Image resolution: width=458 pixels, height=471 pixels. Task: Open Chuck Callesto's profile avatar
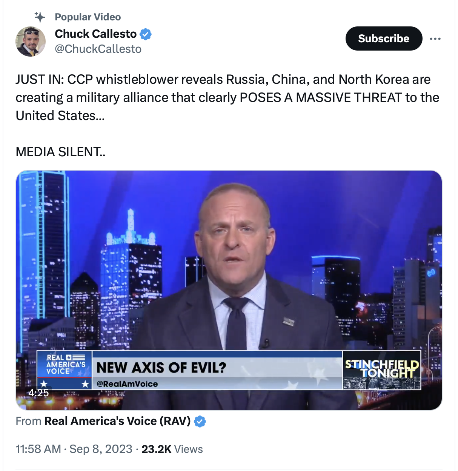pos(31,42)
